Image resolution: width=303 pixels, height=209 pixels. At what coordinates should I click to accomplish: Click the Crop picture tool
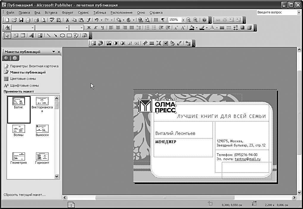[x=145, y=43]
